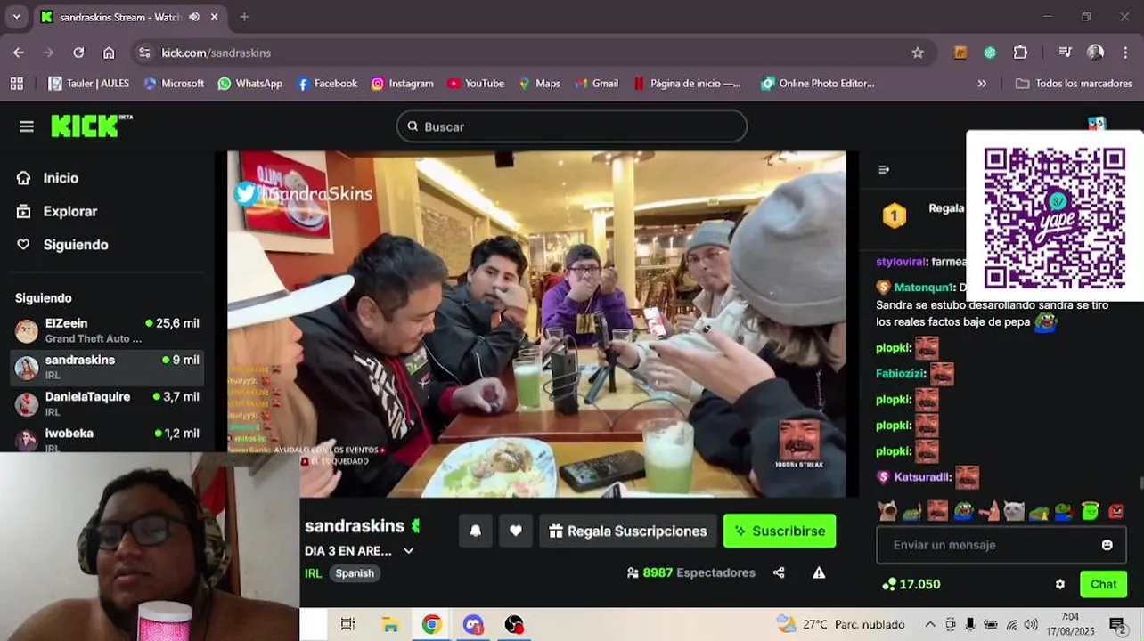Toggle notifications bell for sandraskins
Screen dimensions: 1144x641
click(x=476, y=531)
